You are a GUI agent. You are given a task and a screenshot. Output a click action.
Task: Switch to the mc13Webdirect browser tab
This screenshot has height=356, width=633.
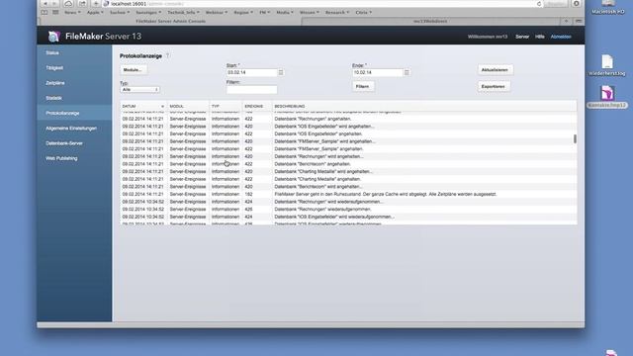[x=430, y=21]
